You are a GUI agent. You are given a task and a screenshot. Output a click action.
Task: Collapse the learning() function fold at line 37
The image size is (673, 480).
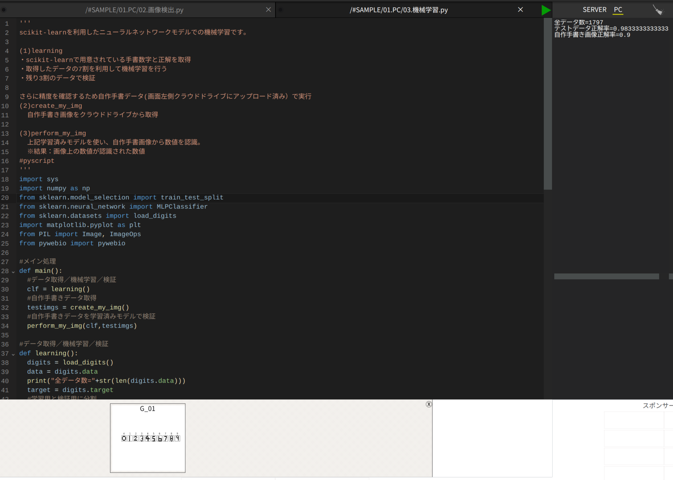(14, 354)
